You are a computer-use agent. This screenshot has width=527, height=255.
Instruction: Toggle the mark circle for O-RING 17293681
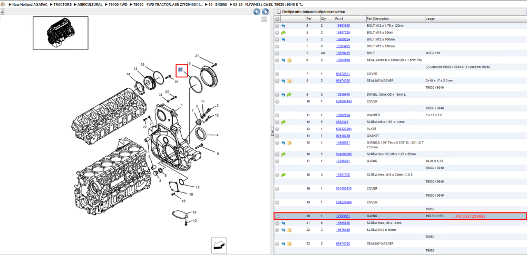[x=277, y=217]
